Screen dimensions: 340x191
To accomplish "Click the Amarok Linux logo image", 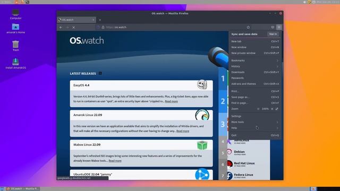I will coord(202,115).
